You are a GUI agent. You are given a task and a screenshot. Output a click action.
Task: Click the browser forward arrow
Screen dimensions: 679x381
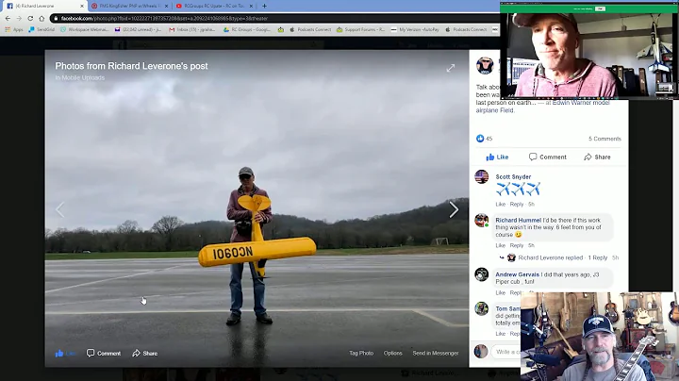(x=19, y=18)
